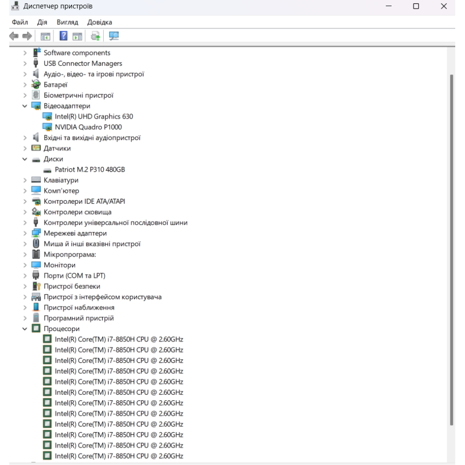Viewport: 465px width, 465px height.
Task: Collapse the Диски category
Action: point(25,159)
